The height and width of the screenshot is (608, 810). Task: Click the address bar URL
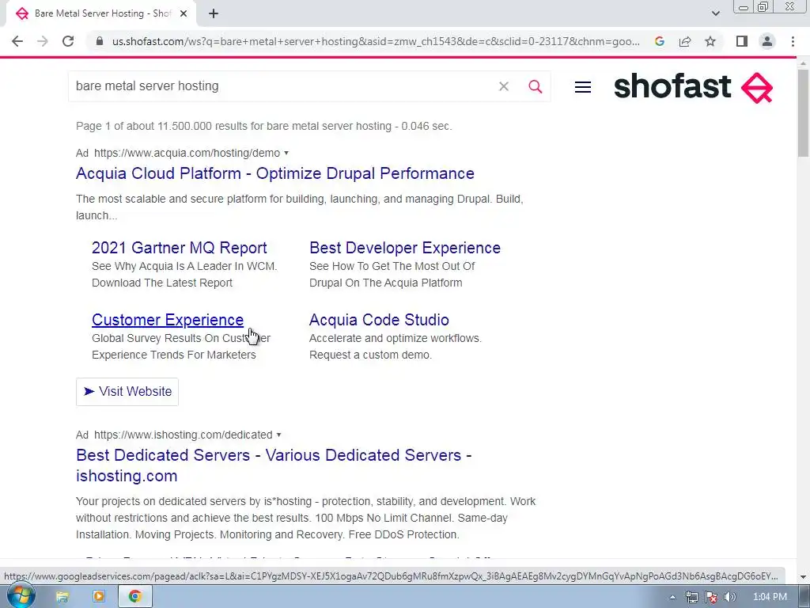(376, 41)
